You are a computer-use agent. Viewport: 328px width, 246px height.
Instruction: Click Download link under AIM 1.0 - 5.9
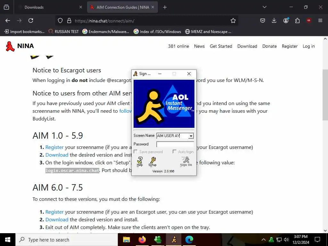coord(57,155)
